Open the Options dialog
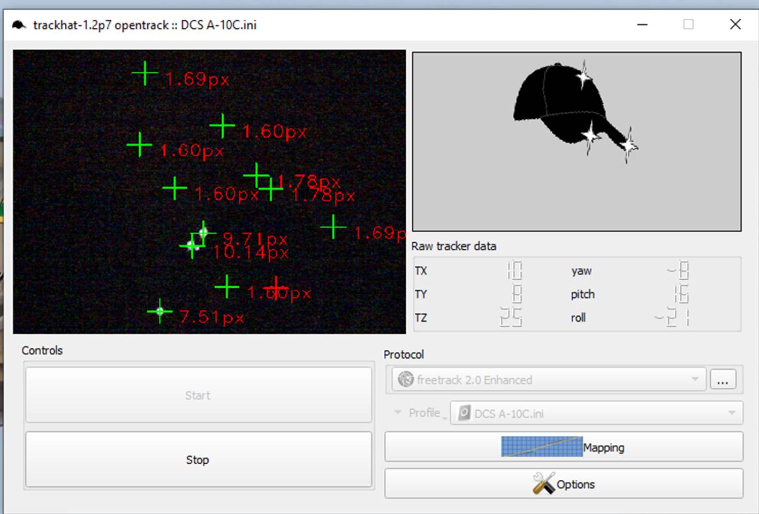Image resolution: width=759 pixels, height=514 pixels. 564,484
